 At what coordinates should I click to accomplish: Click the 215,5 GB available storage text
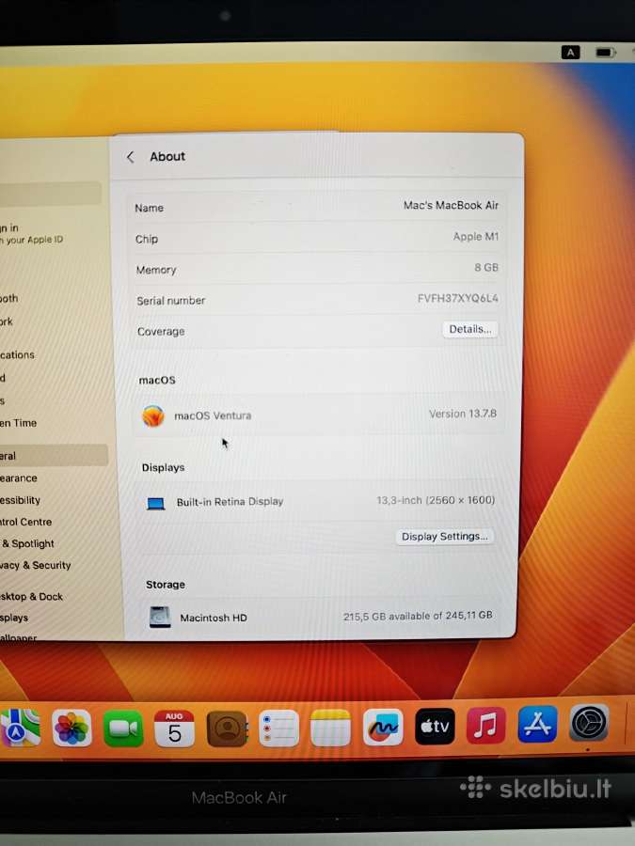click(418, 616)
